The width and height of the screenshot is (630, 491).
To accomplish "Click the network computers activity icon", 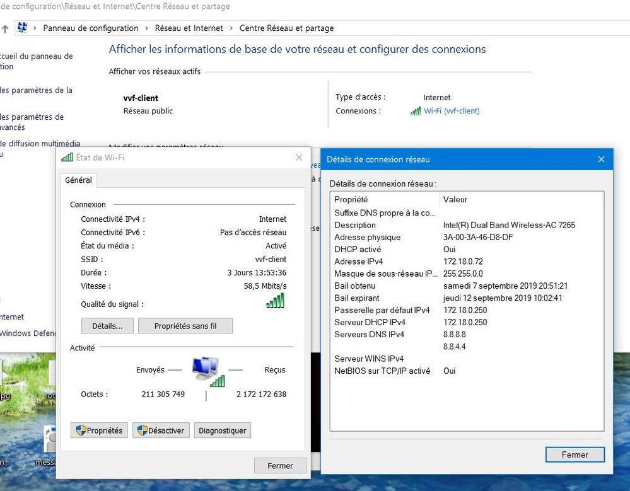I will 207,371.
